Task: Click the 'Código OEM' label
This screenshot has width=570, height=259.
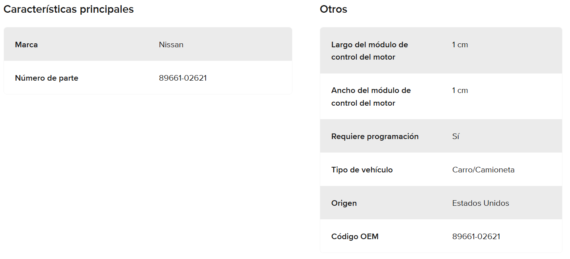Action: [355, 236]
